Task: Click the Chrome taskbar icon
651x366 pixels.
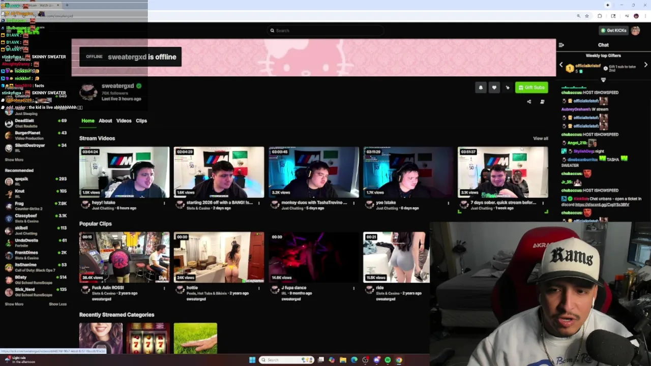Action: (399, 360)
